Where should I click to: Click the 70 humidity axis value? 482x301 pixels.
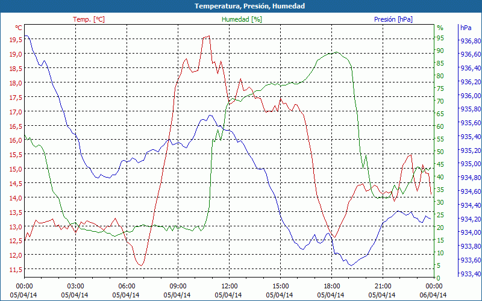point(440,101)
